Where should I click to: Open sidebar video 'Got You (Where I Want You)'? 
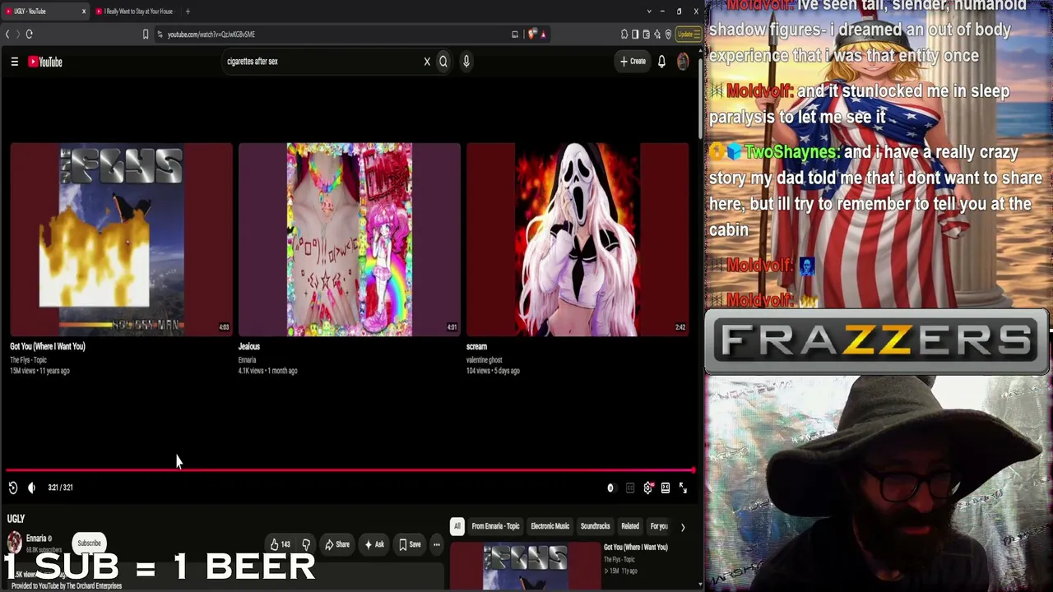click(x=636, y=547)
